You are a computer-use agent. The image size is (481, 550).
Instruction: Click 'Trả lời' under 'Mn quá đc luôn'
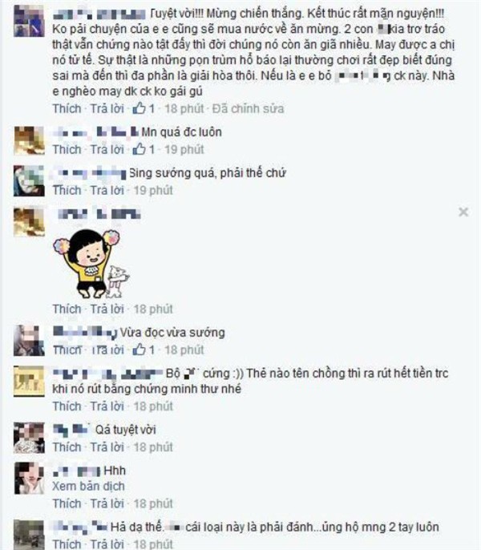click(107, 149)
